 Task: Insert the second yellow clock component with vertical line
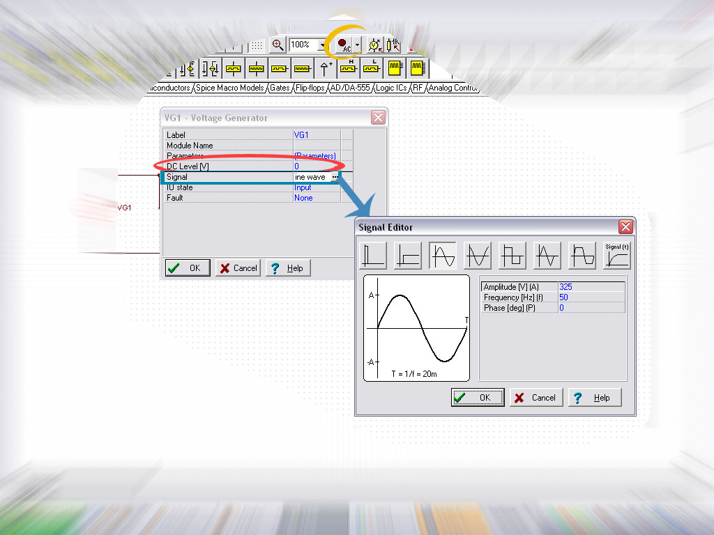pyautogui.click(x=256, y=69)
